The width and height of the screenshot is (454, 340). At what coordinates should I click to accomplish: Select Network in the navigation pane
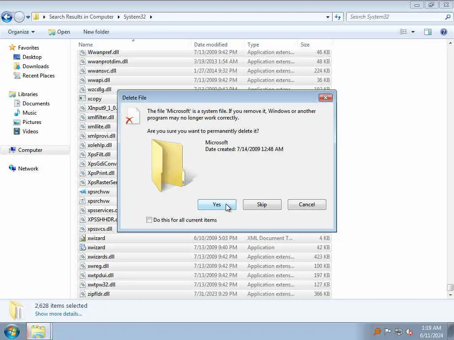pos(24,169)
